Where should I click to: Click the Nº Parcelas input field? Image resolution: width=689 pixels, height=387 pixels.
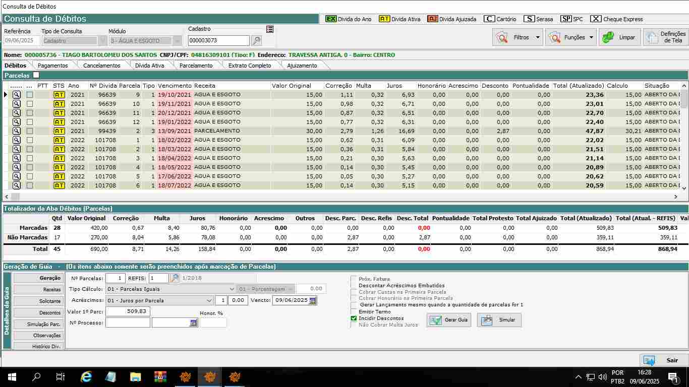(x=115, y=278)
